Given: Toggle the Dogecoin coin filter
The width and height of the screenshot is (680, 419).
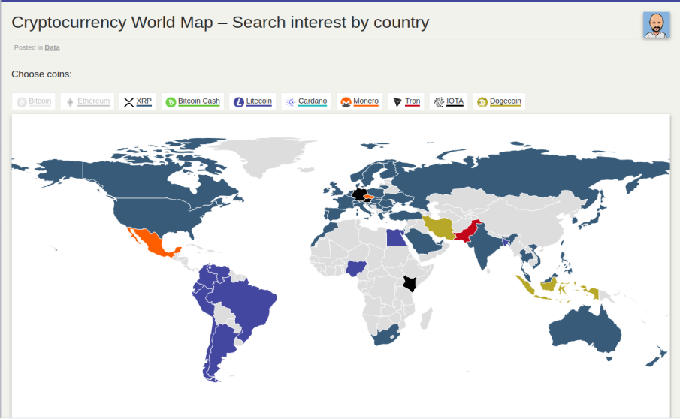Looking at the screenshot, I should click(x=499, y=101).
